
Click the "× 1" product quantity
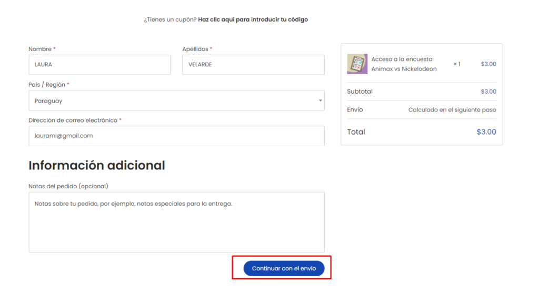[457, 64]
